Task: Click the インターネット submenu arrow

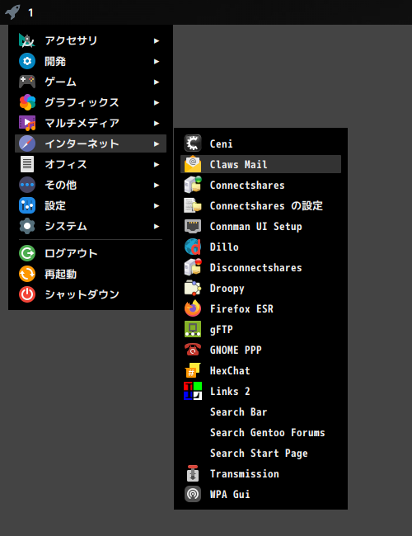Action: [x=157, y=144]
